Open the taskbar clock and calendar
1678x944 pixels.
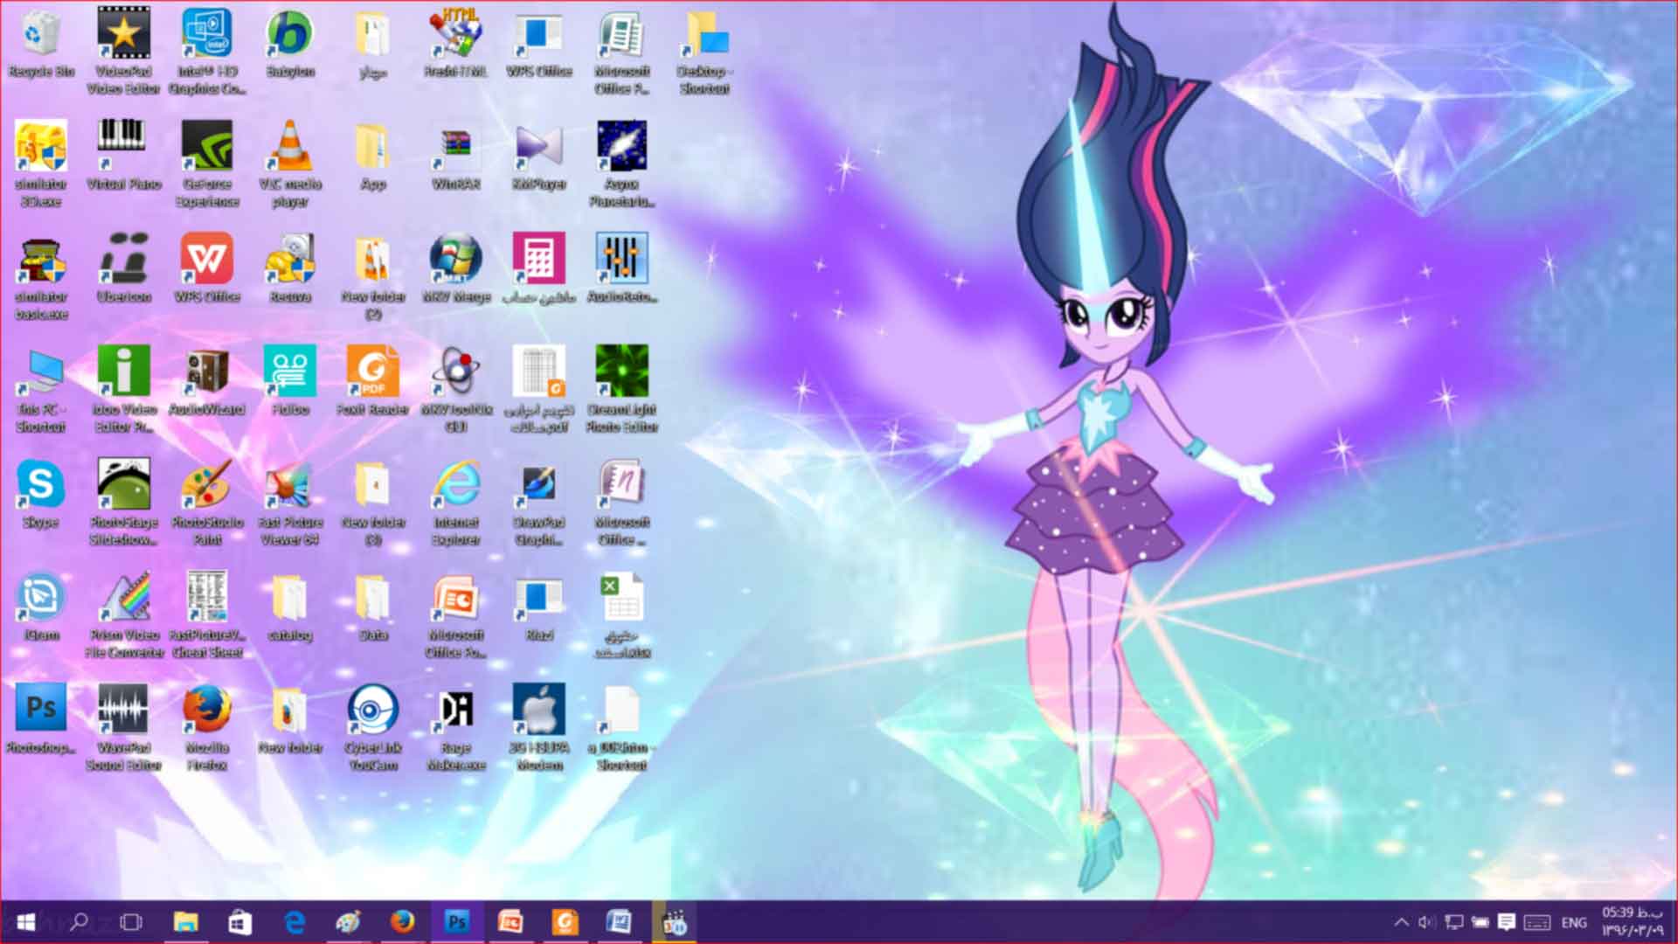[x=1633, y=922]
